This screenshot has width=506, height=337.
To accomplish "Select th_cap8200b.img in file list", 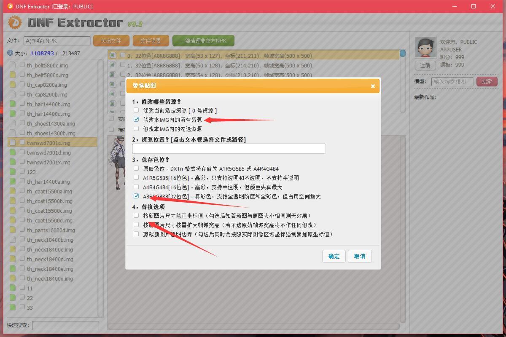I will tap(47, 94).
